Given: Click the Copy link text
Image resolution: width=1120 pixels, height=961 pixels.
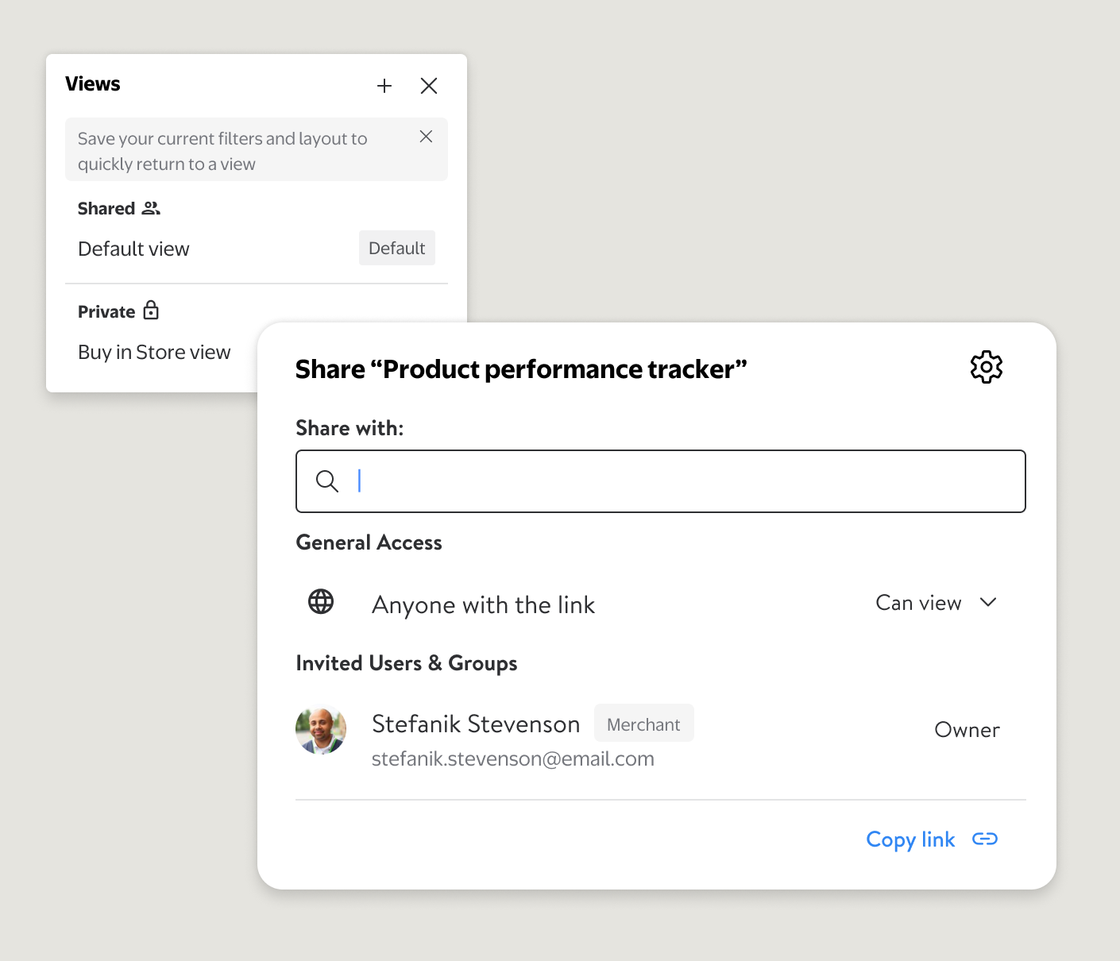Looking at the screenshot, I should pos(910,839).
